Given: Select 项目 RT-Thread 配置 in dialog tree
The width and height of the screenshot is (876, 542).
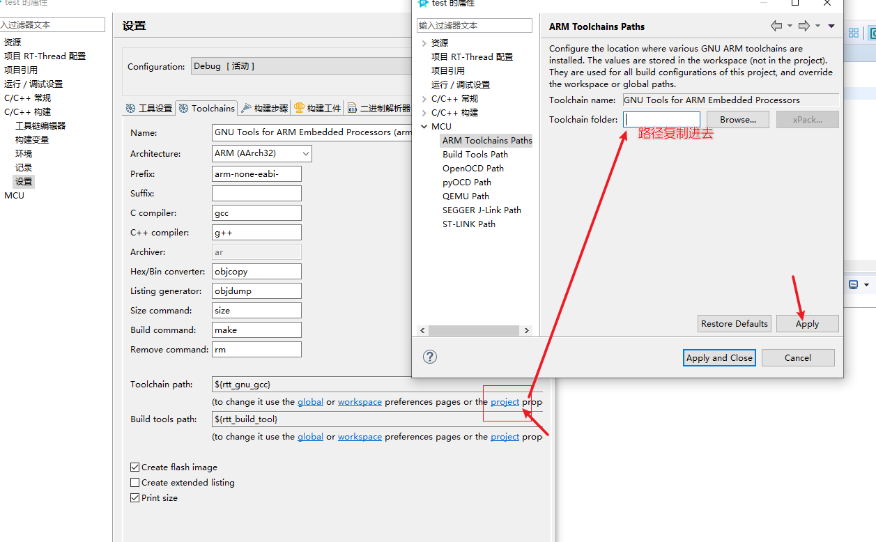Looking at the screenshot, I should coord(472,57).
